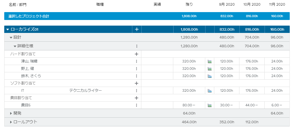Open the allocation chart for 野上, 健
The image size is (292, 130).
210,69
